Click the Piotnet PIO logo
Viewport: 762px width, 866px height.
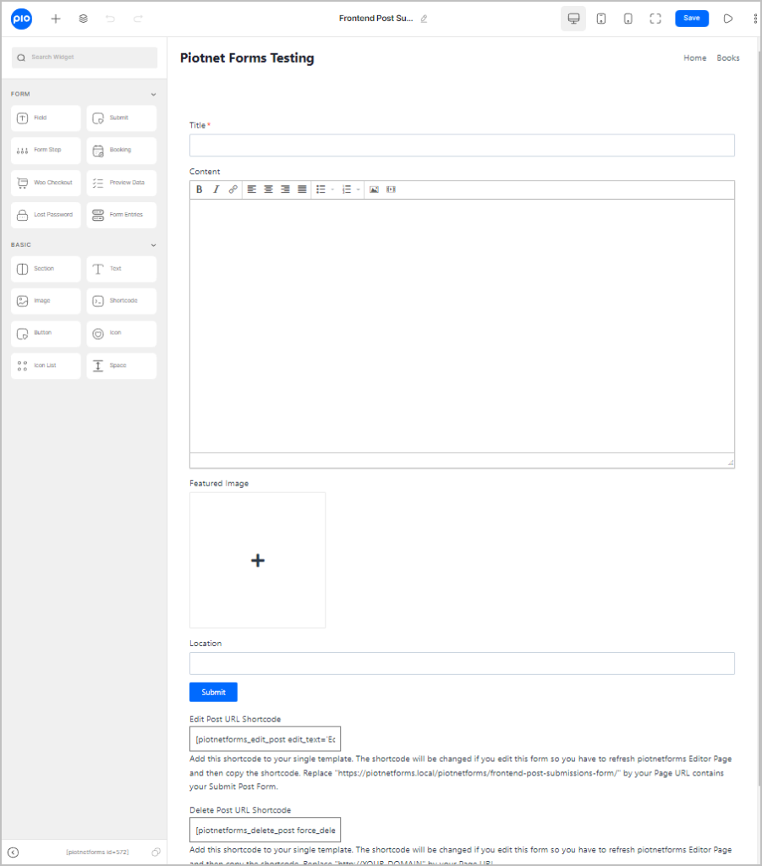click(21, 19)
